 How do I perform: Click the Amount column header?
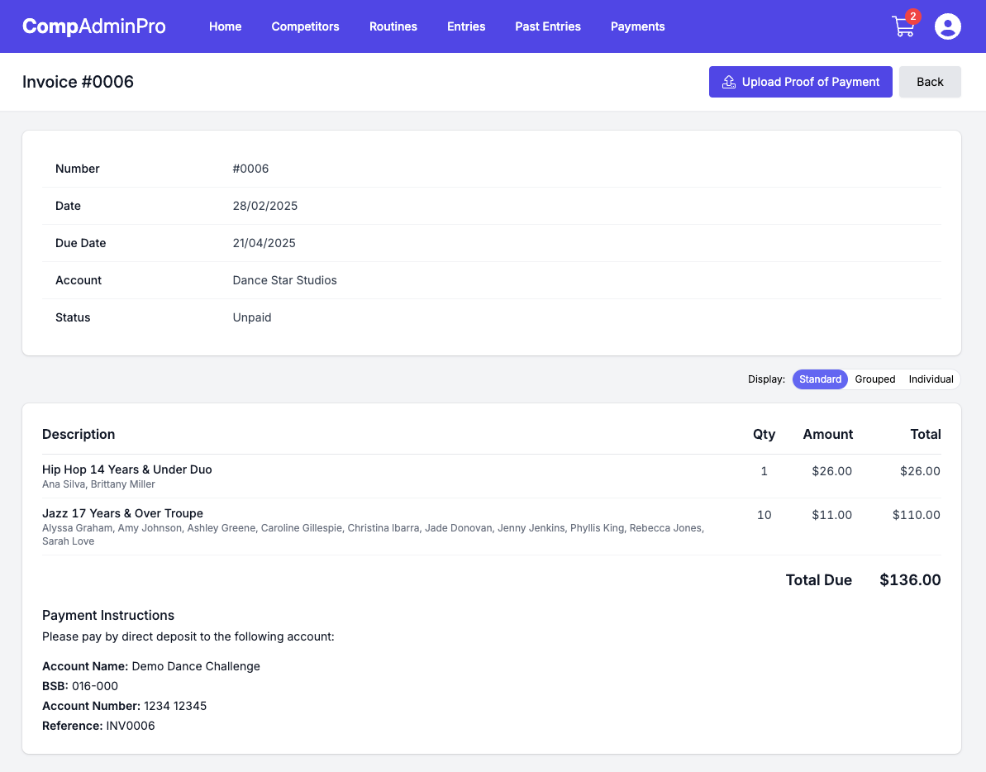[x=827, y=435]
